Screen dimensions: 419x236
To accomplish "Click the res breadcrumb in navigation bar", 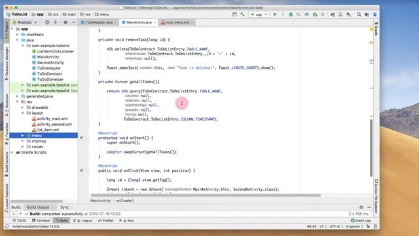I will (86, 14).
